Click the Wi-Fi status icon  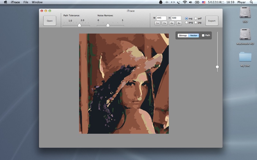(185, 2)
